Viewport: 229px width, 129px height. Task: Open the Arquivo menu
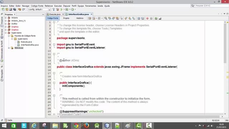coord(4,6)
